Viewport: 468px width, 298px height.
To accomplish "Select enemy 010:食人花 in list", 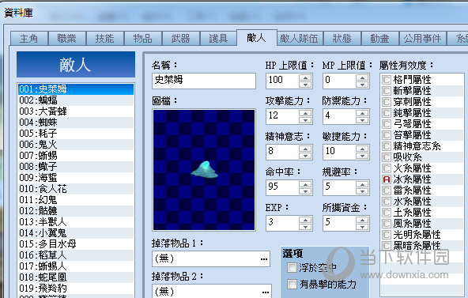I will click(x=76, y=189).
